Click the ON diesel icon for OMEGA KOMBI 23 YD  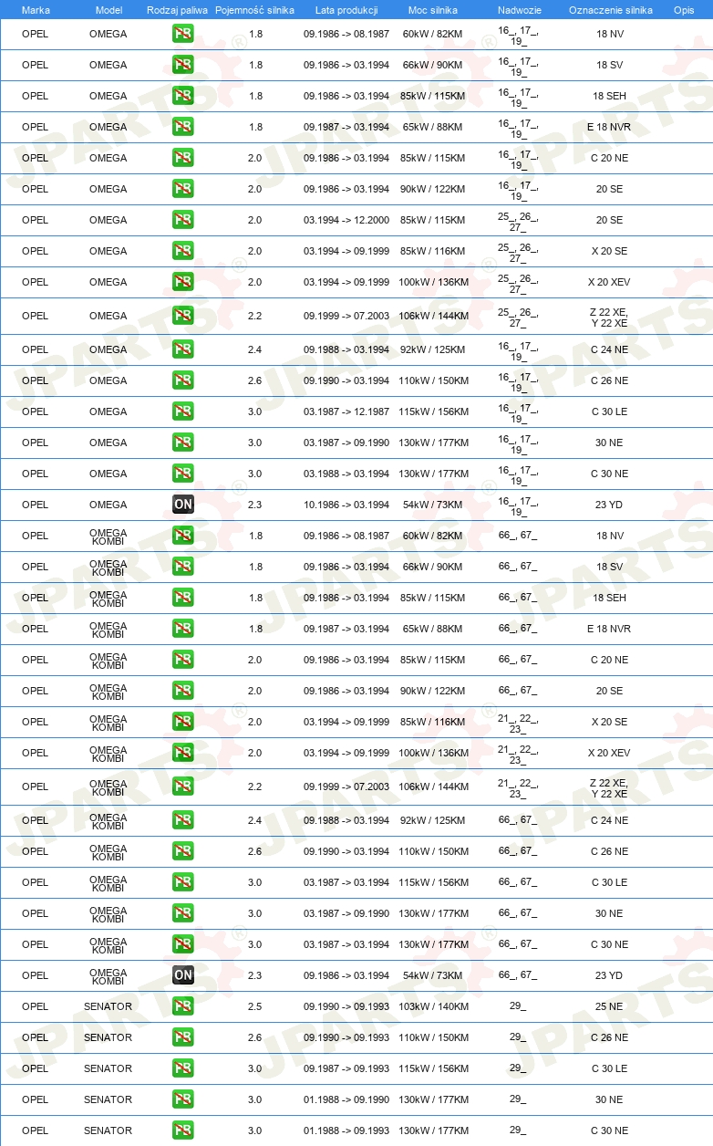(x=183, y=975)
